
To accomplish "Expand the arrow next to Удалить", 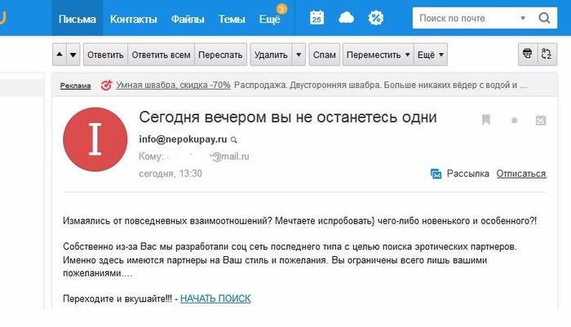I will tap(299, 55).
